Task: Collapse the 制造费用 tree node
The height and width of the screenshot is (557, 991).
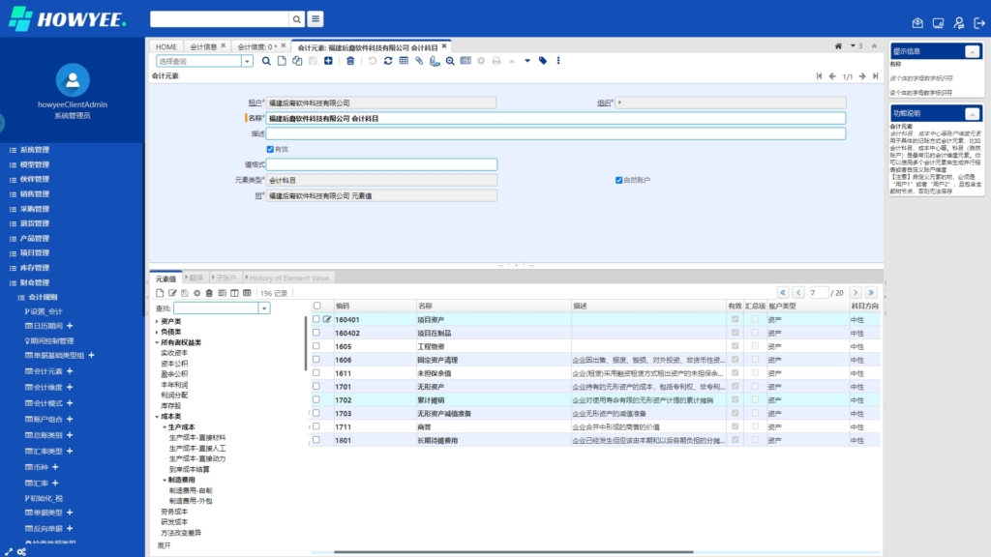Action: 165,480
